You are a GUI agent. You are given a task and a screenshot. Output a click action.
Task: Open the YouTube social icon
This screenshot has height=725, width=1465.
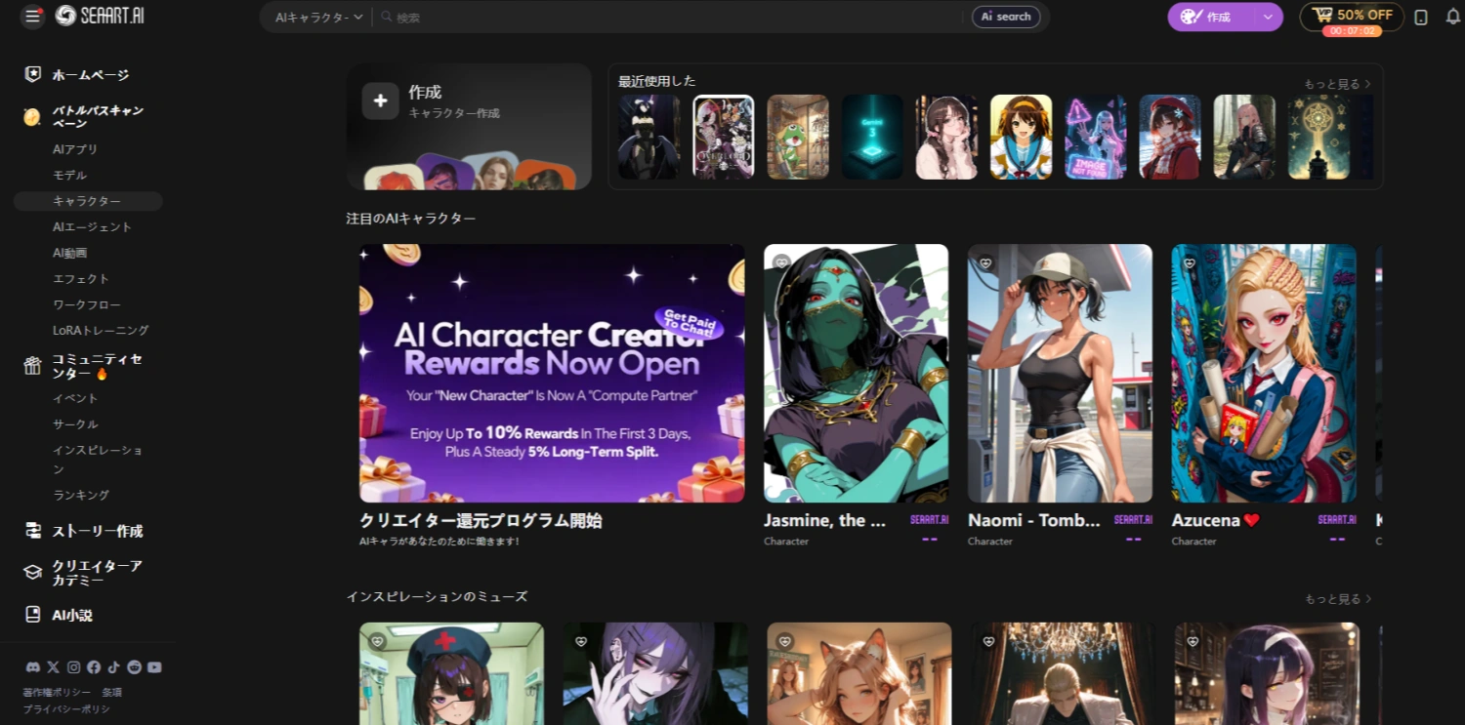[x=154, y=667]
